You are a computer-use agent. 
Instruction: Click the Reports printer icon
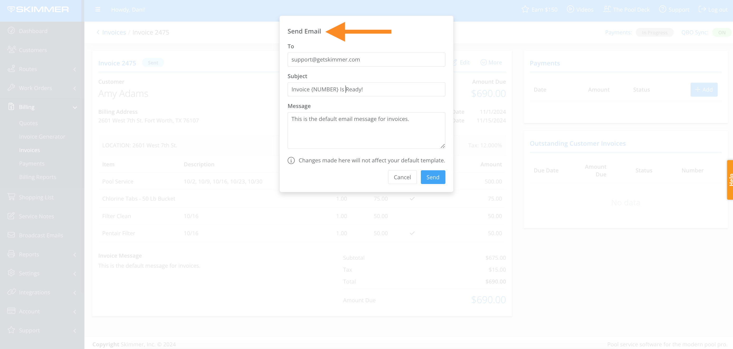click(11, 254)
